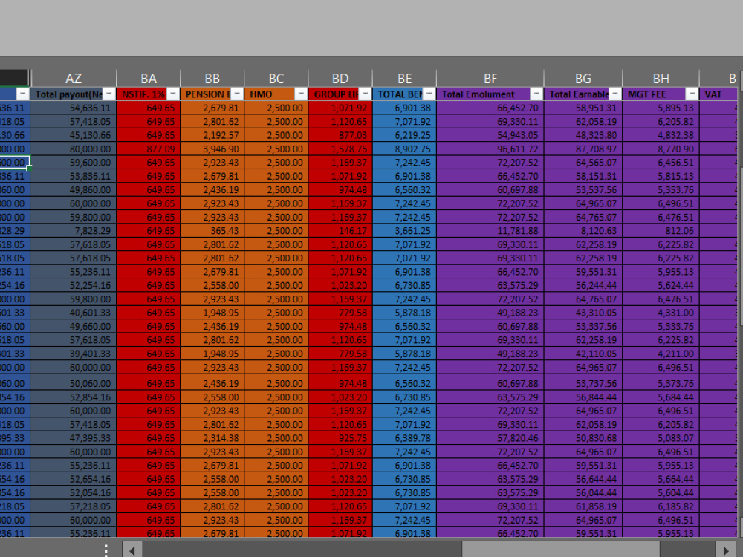Select cell with value 96,611.72
The width and height of the screenshot is (743, 557).
coord(490,149)
